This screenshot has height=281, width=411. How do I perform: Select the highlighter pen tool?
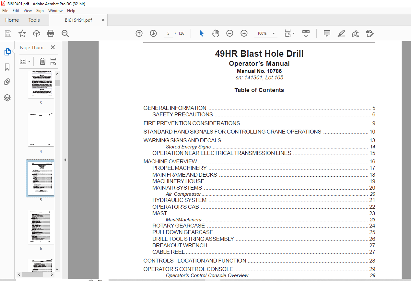pyautogui.click(x=341, y=33)
